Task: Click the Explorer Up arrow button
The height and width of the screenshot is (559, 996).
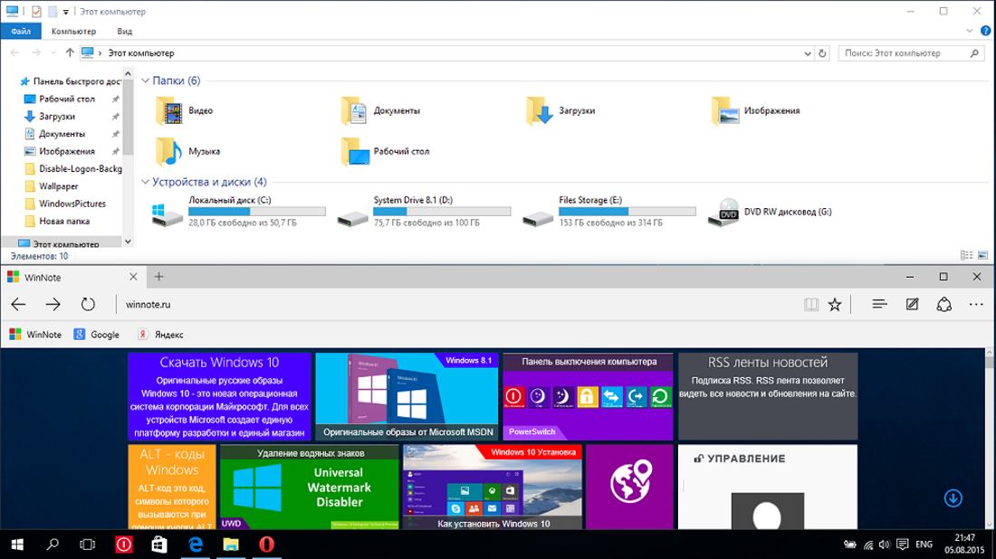Action: tap(70, 53)
